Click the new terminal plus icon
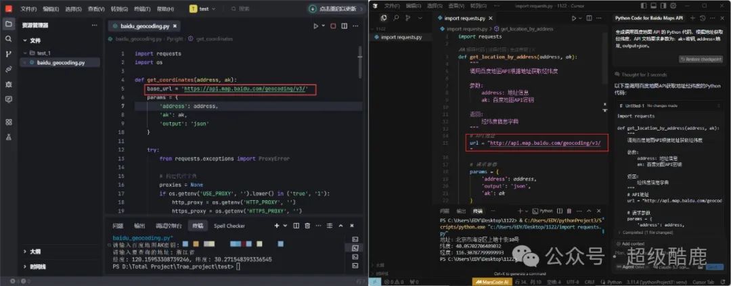Screen dimensions: 731x286 tap(277, 225)
